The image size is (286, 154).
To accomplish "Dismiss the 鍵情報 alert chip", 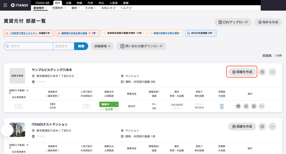I will tap(97, 33).
